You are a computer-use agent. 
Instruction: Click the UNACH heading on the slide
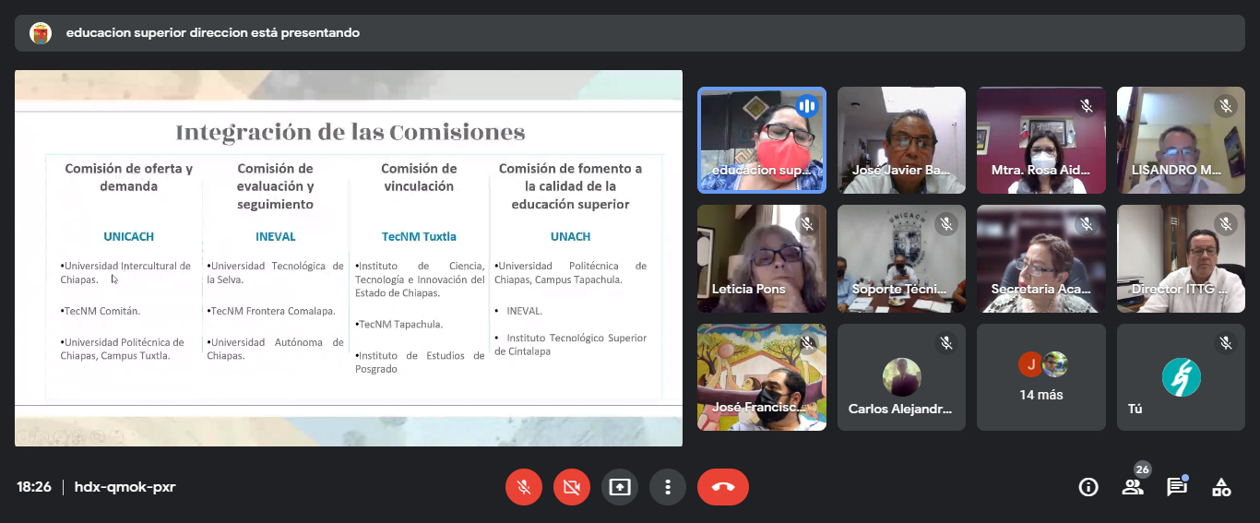tap(570, 236)
